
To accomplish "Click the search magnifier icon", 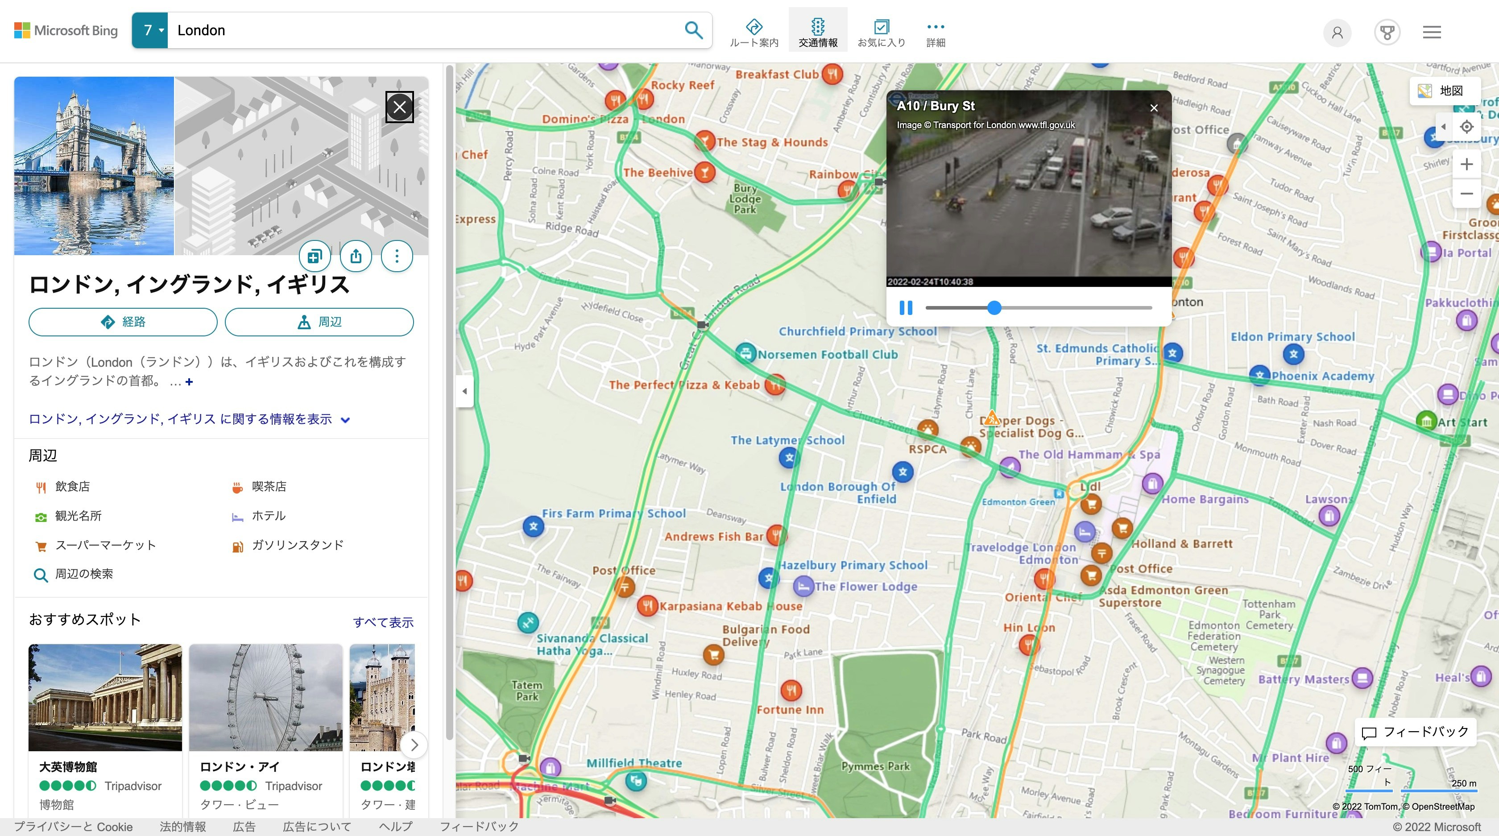I will pos(693,30).
